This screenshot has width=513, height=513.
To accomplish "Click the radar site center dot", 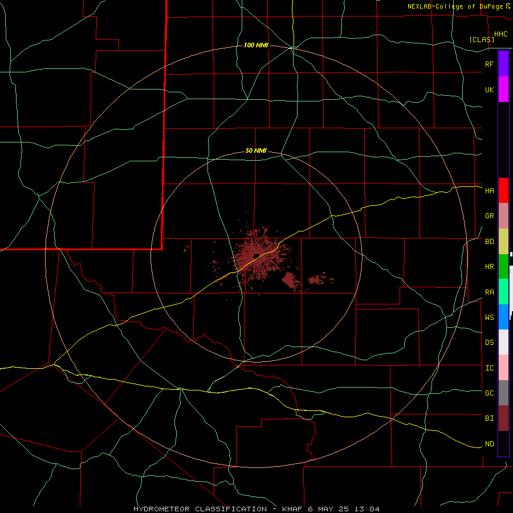I will (x=256, y=256).
